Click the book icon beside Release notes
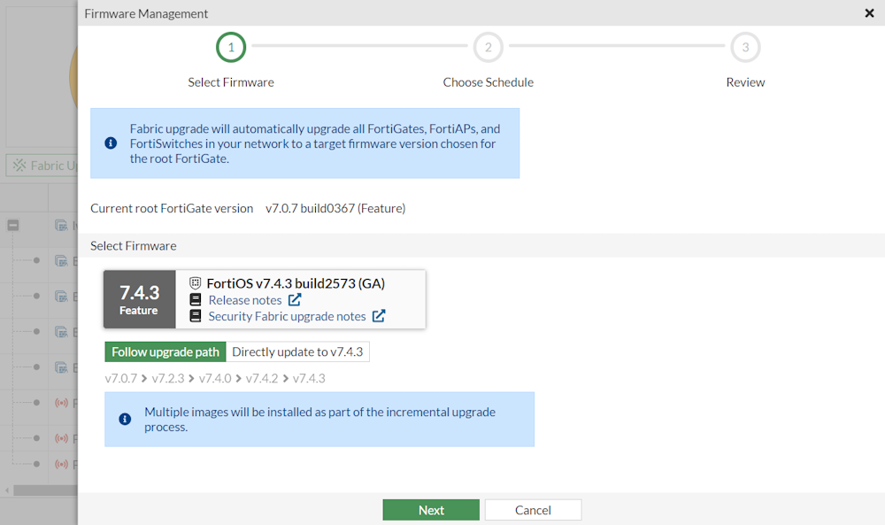Viewport: 885px width, 525px height. click(x=196, y=300)
